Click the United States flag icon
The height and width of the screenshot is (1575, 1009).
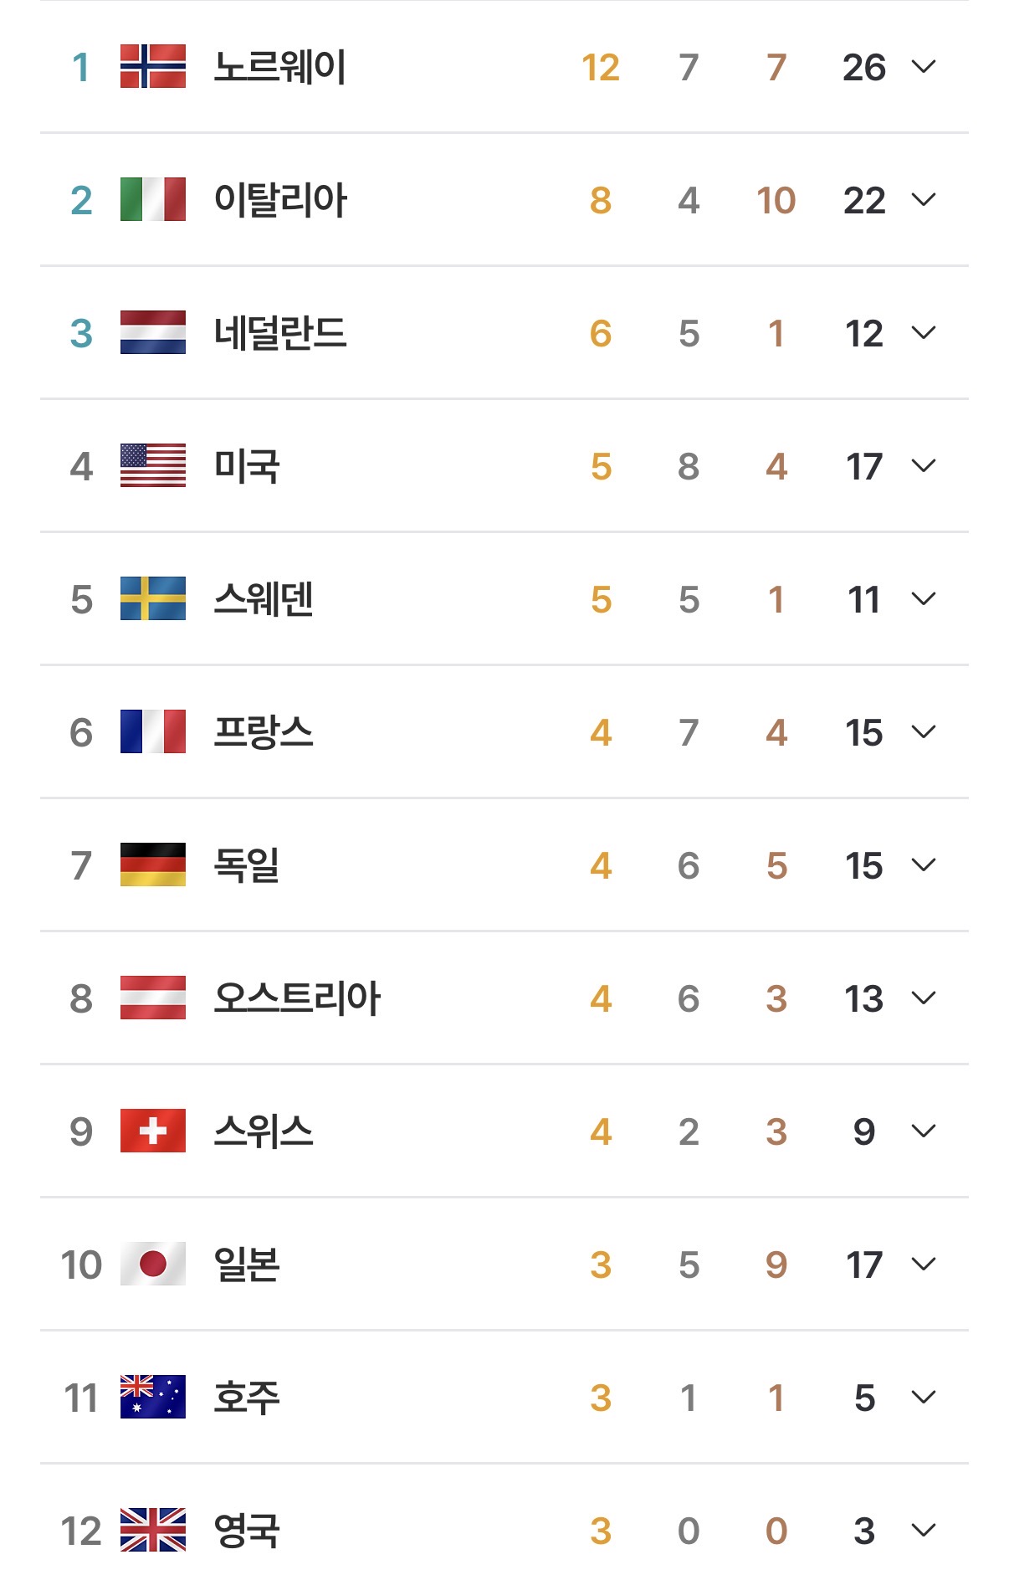[153, 466]
